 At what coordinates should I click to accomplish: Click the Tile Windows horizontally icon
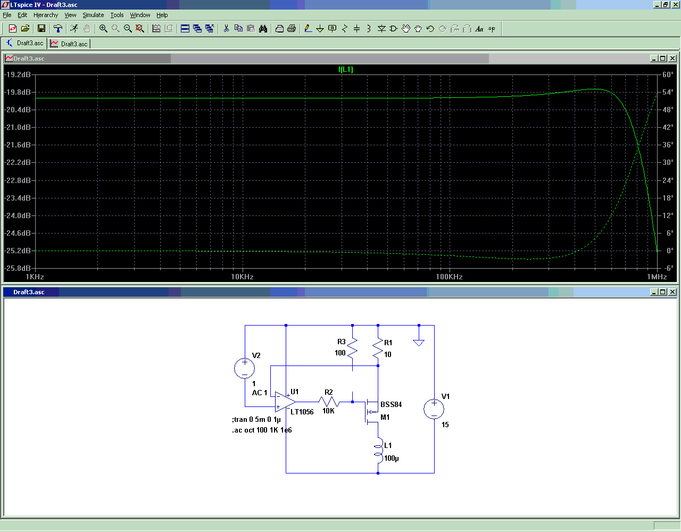(x=185, y=29)
